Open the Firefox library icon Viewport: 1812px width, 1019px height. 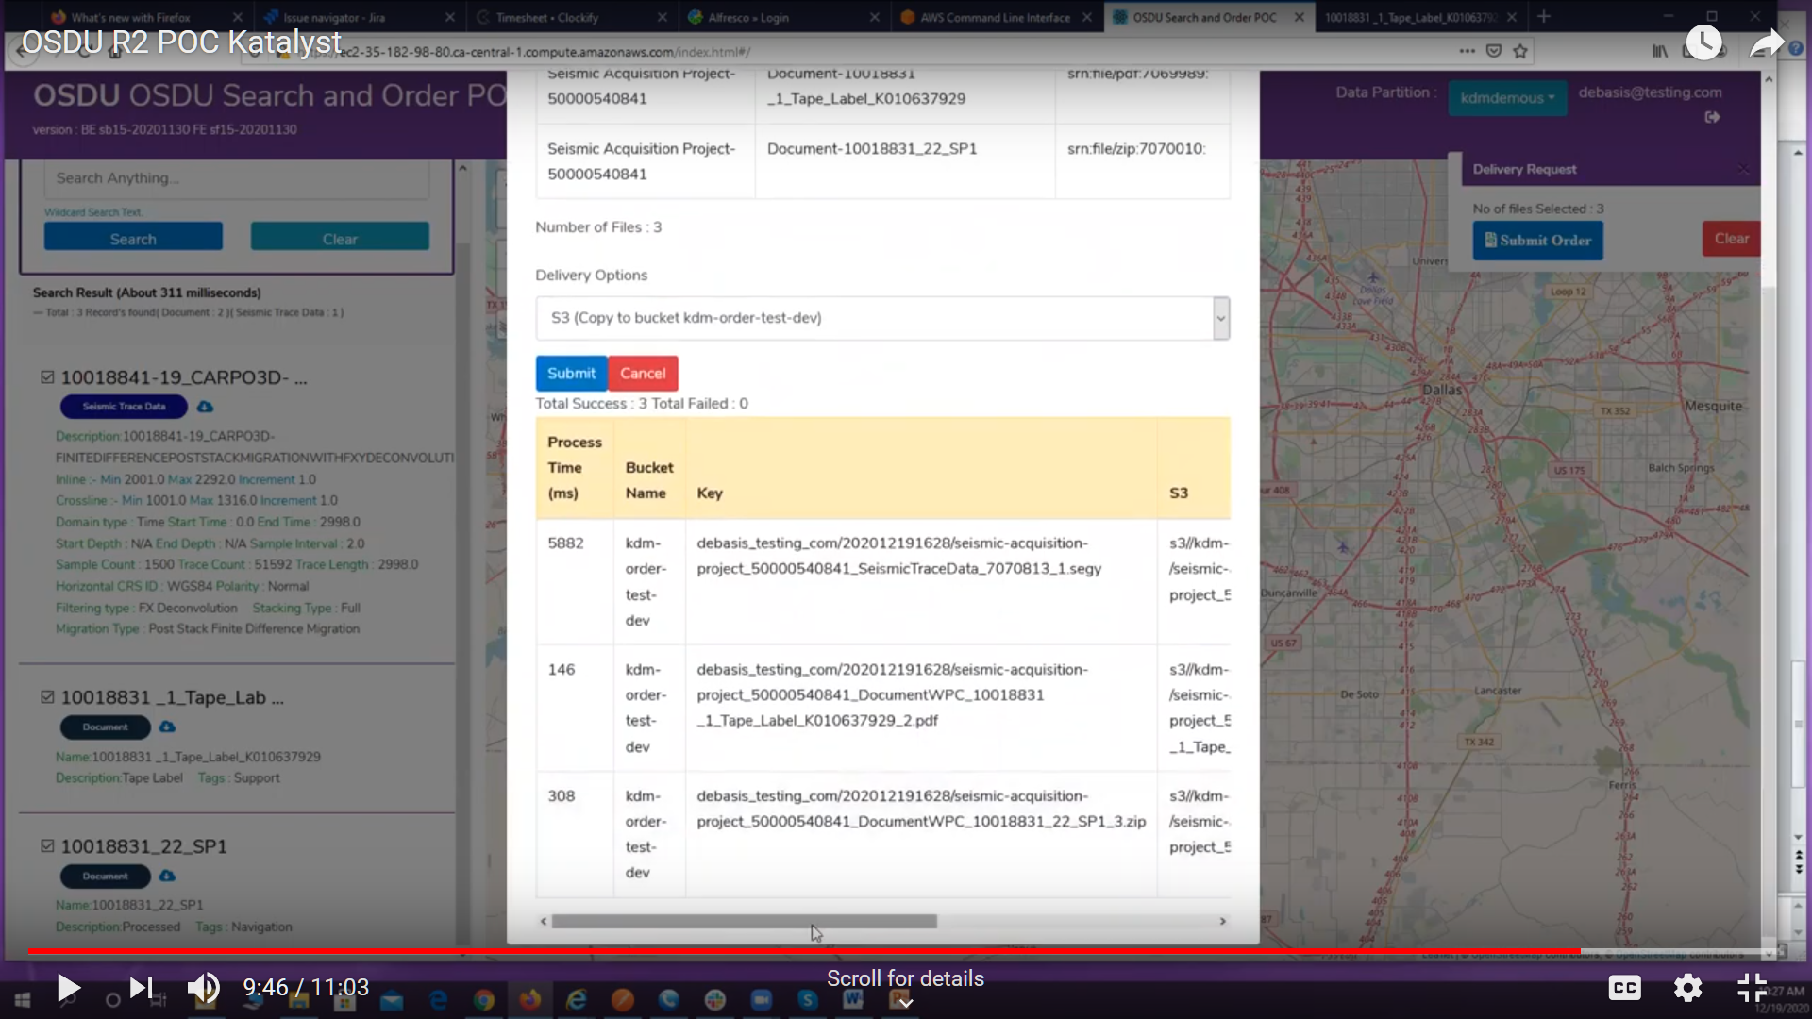(1659, 51)
